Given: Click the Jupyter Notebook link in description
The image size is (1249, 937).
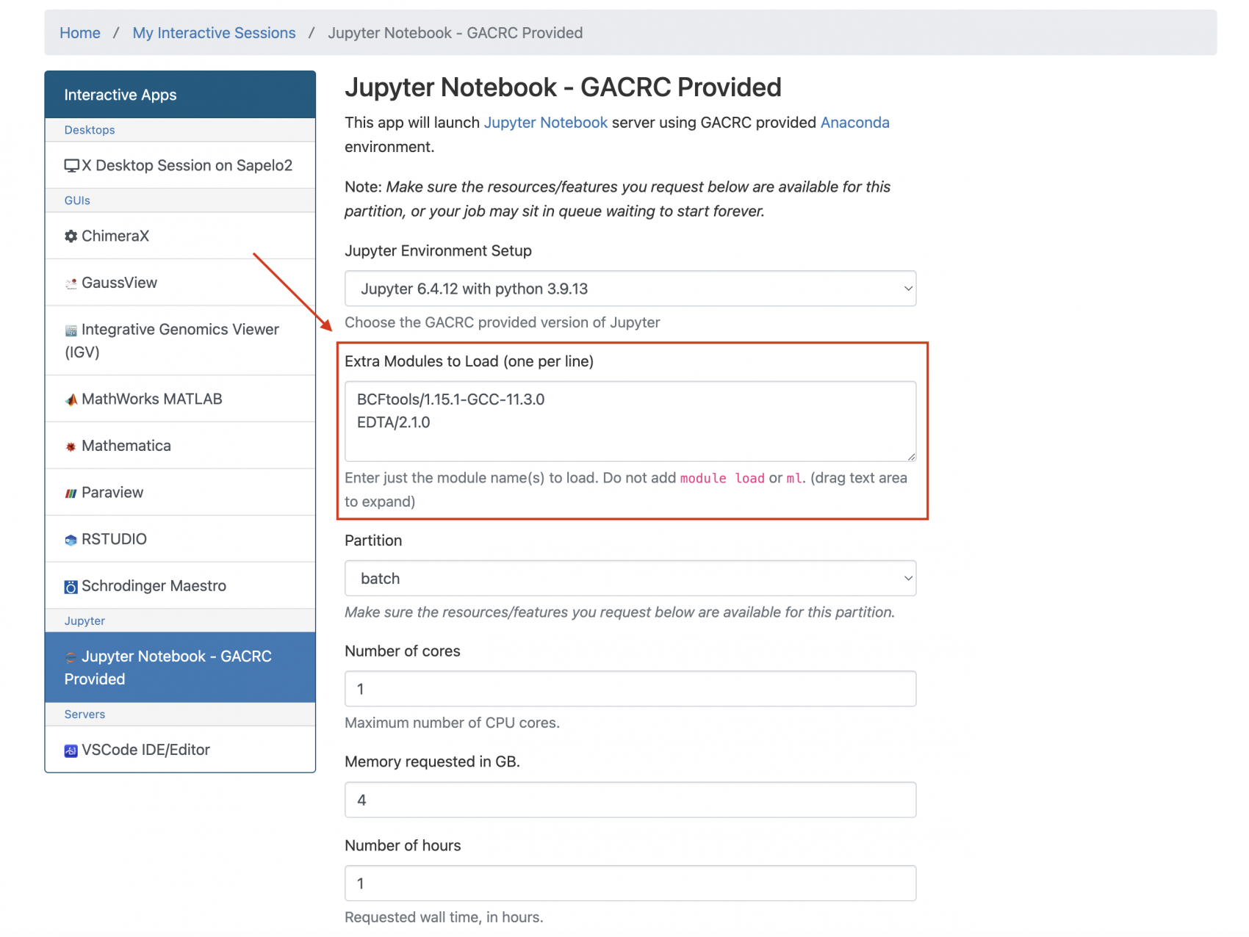Looking at the screenshot, I should 545,122.
